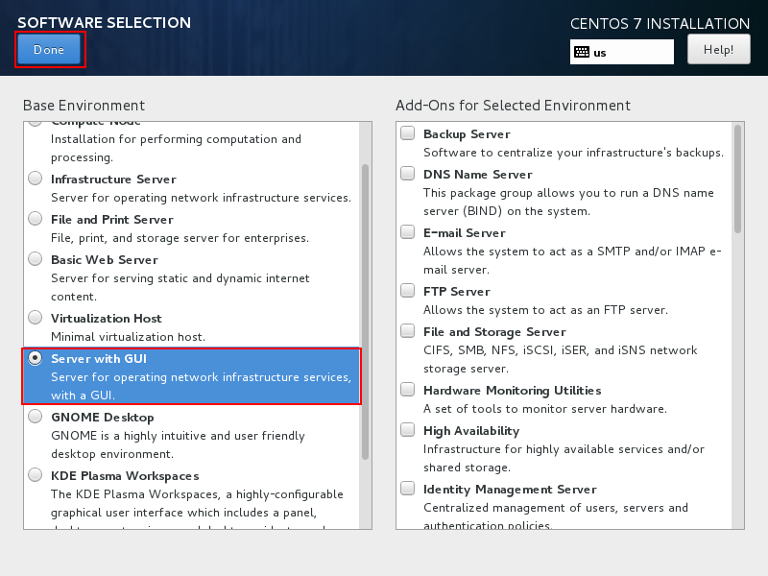Click the Add-Ons list scrollbar
Image resolution: width=768 pixels, height=576 pixels.
click(737, 179)
